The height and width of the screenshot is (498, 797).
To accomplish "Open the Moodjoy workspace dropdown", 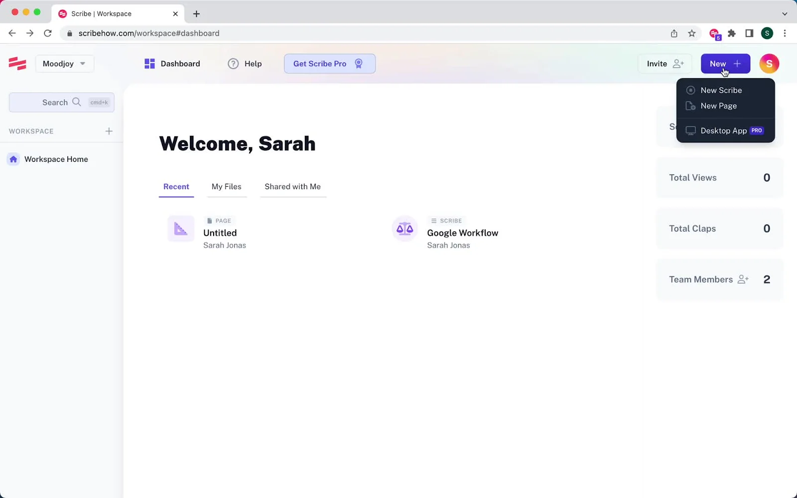I will pyautogui.click(x=64, y=64).
